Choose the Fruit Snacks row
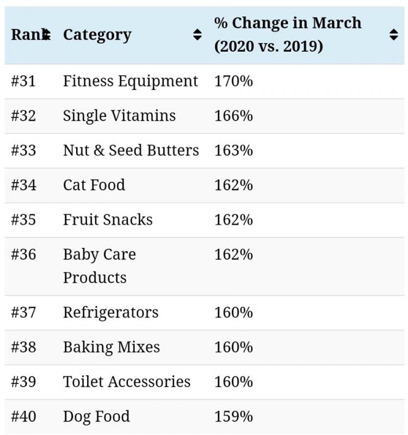Image resolution: width=408 pixels, height=435 pixels. pos(108,220)
